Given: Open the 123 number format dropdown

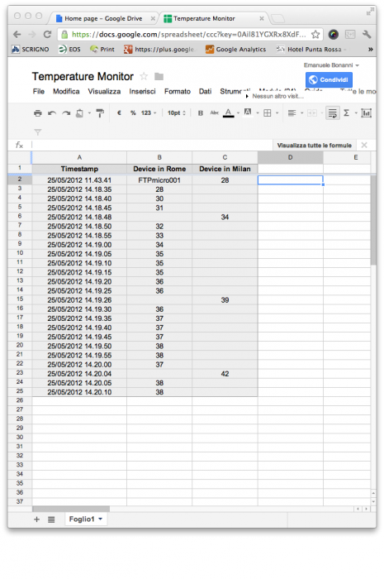Looking at the screenshot, I should tap(149, 113).
